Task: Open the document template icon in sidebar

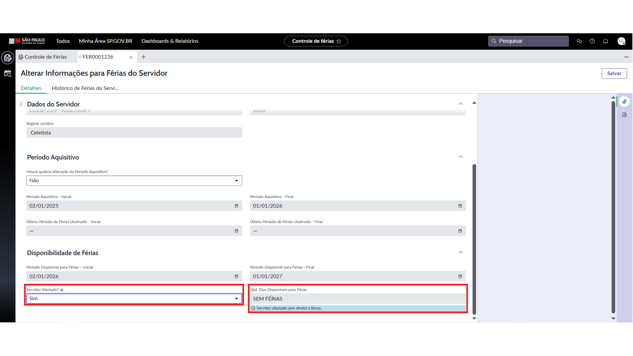Action: (x=624, y=115)
